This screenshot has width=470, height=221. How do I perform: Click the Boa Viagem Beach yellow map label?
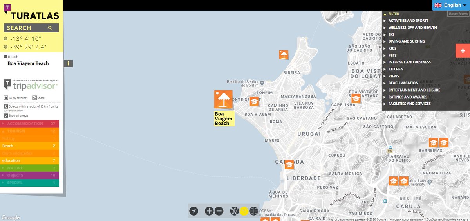[x=224, y=119]
